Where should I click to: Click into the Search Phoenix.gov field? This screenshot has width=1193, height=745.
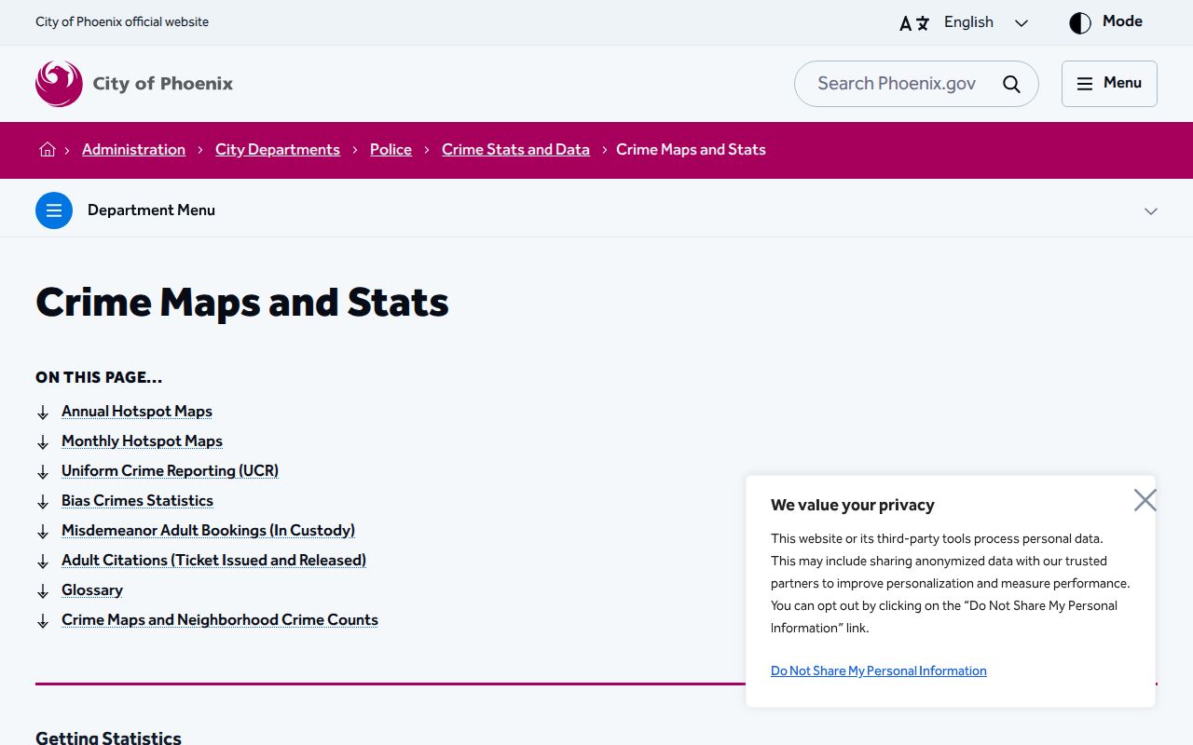point(897,84)
